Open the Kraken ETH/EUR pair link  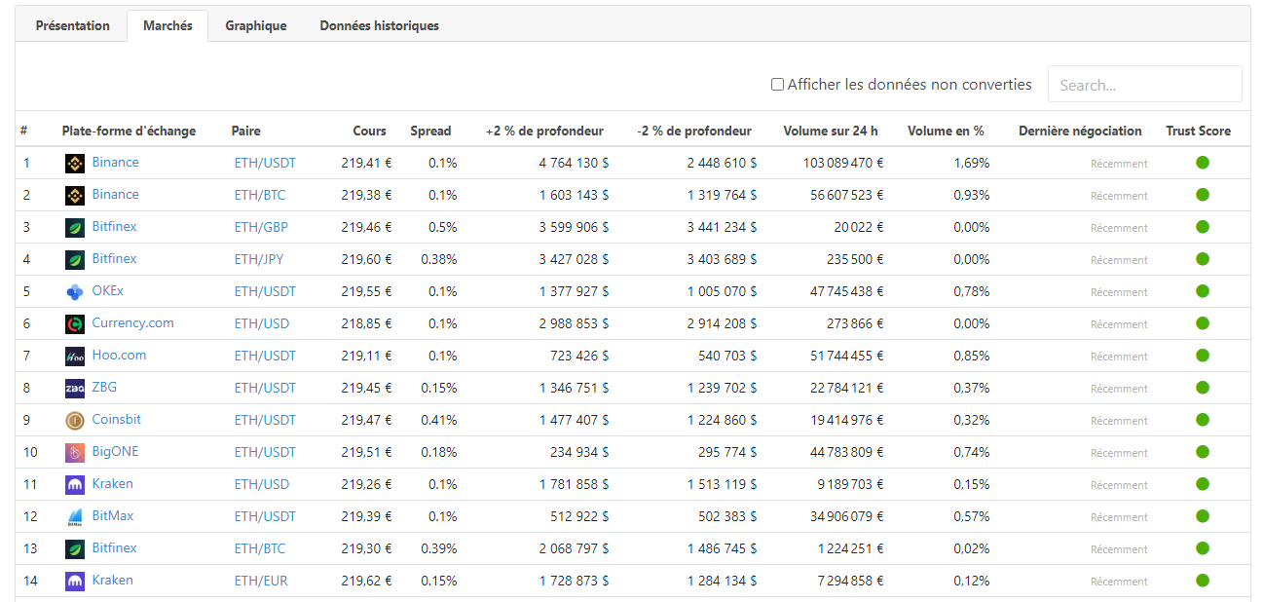click(x=261, y=582)
